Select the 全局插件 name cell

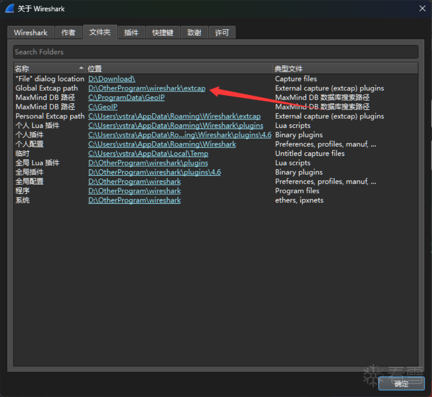(x=30, y=172)
